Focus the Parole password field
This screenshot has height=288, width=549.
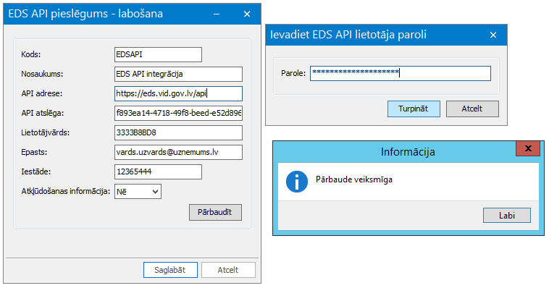point(401,74)
